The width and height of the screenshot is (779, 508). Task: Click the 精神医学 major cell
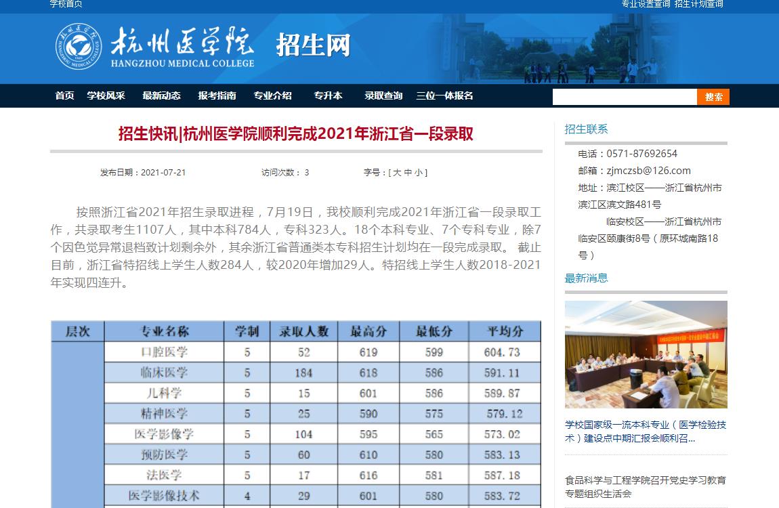165,414
